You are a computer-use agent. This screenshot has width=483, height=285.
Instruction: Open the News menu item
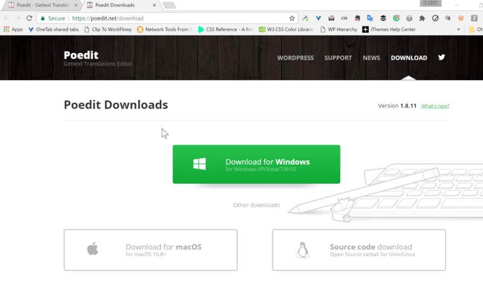click(x=371, y=58)
